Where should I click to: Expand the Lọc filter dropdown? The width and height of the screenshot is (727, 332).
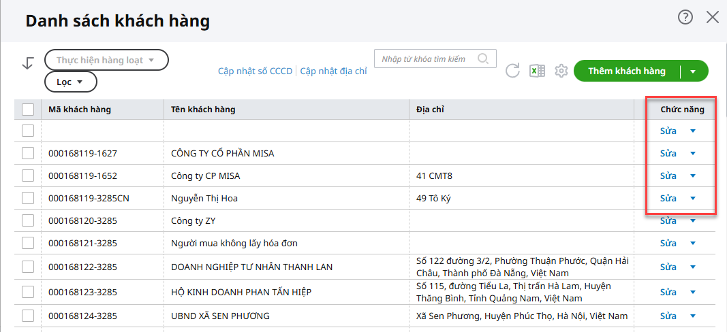[x=70, y=82]
